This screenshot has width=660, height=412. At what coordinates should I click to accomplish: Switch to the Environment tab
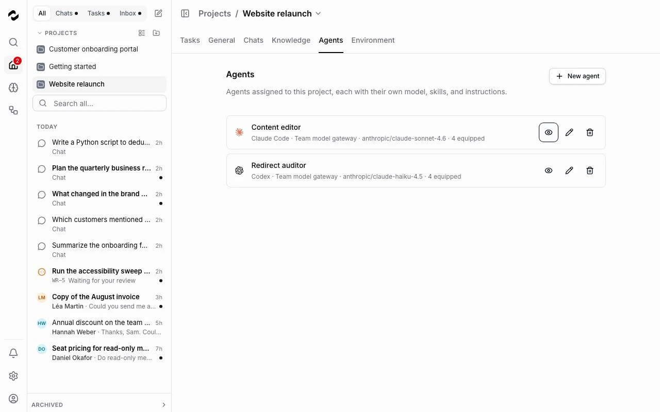(373, 40)
